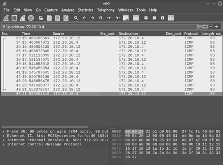Start capturing packets with the shark fin icon
This screenshot has width=223, height=165.
pos(6,18)
